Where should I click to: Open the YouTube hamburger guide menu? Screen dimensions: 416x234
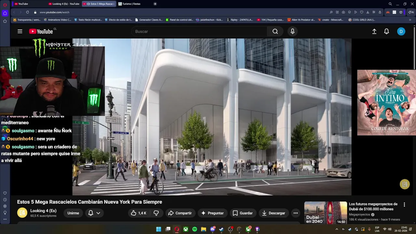[x=20, y=32]
